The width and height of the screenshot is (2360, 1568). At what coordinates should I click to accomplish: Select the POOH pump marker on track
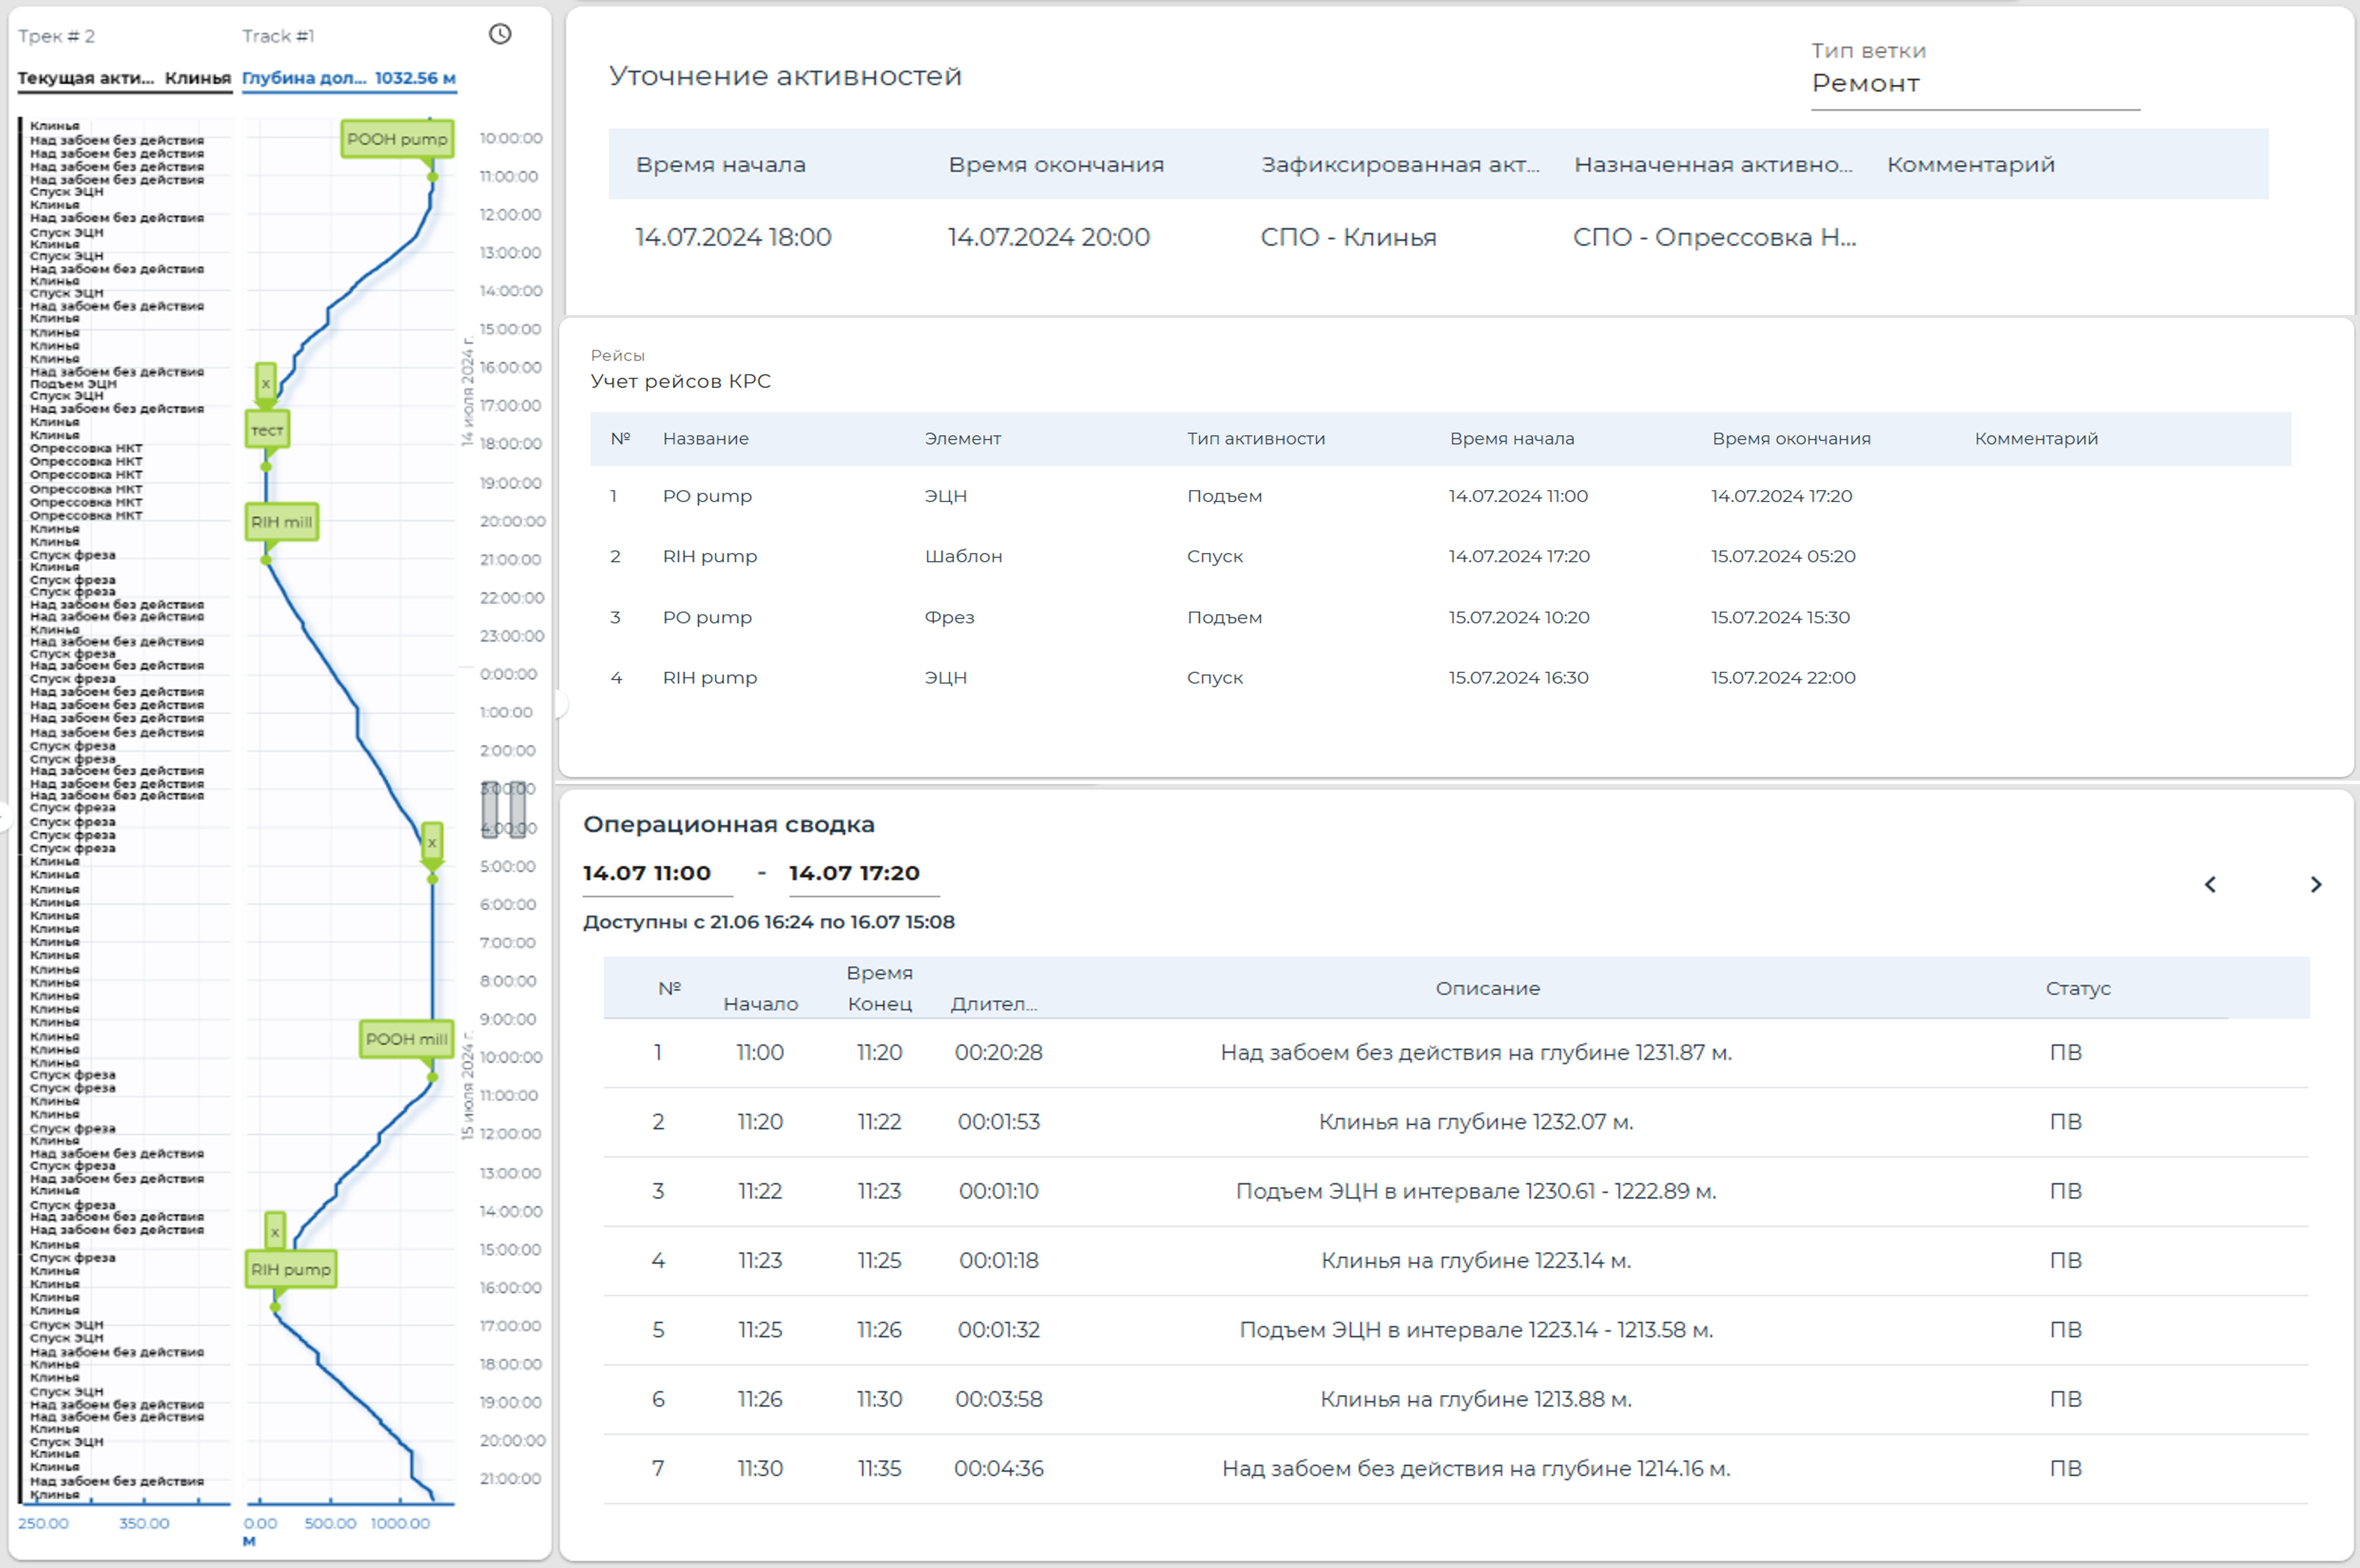click(397, 139)
